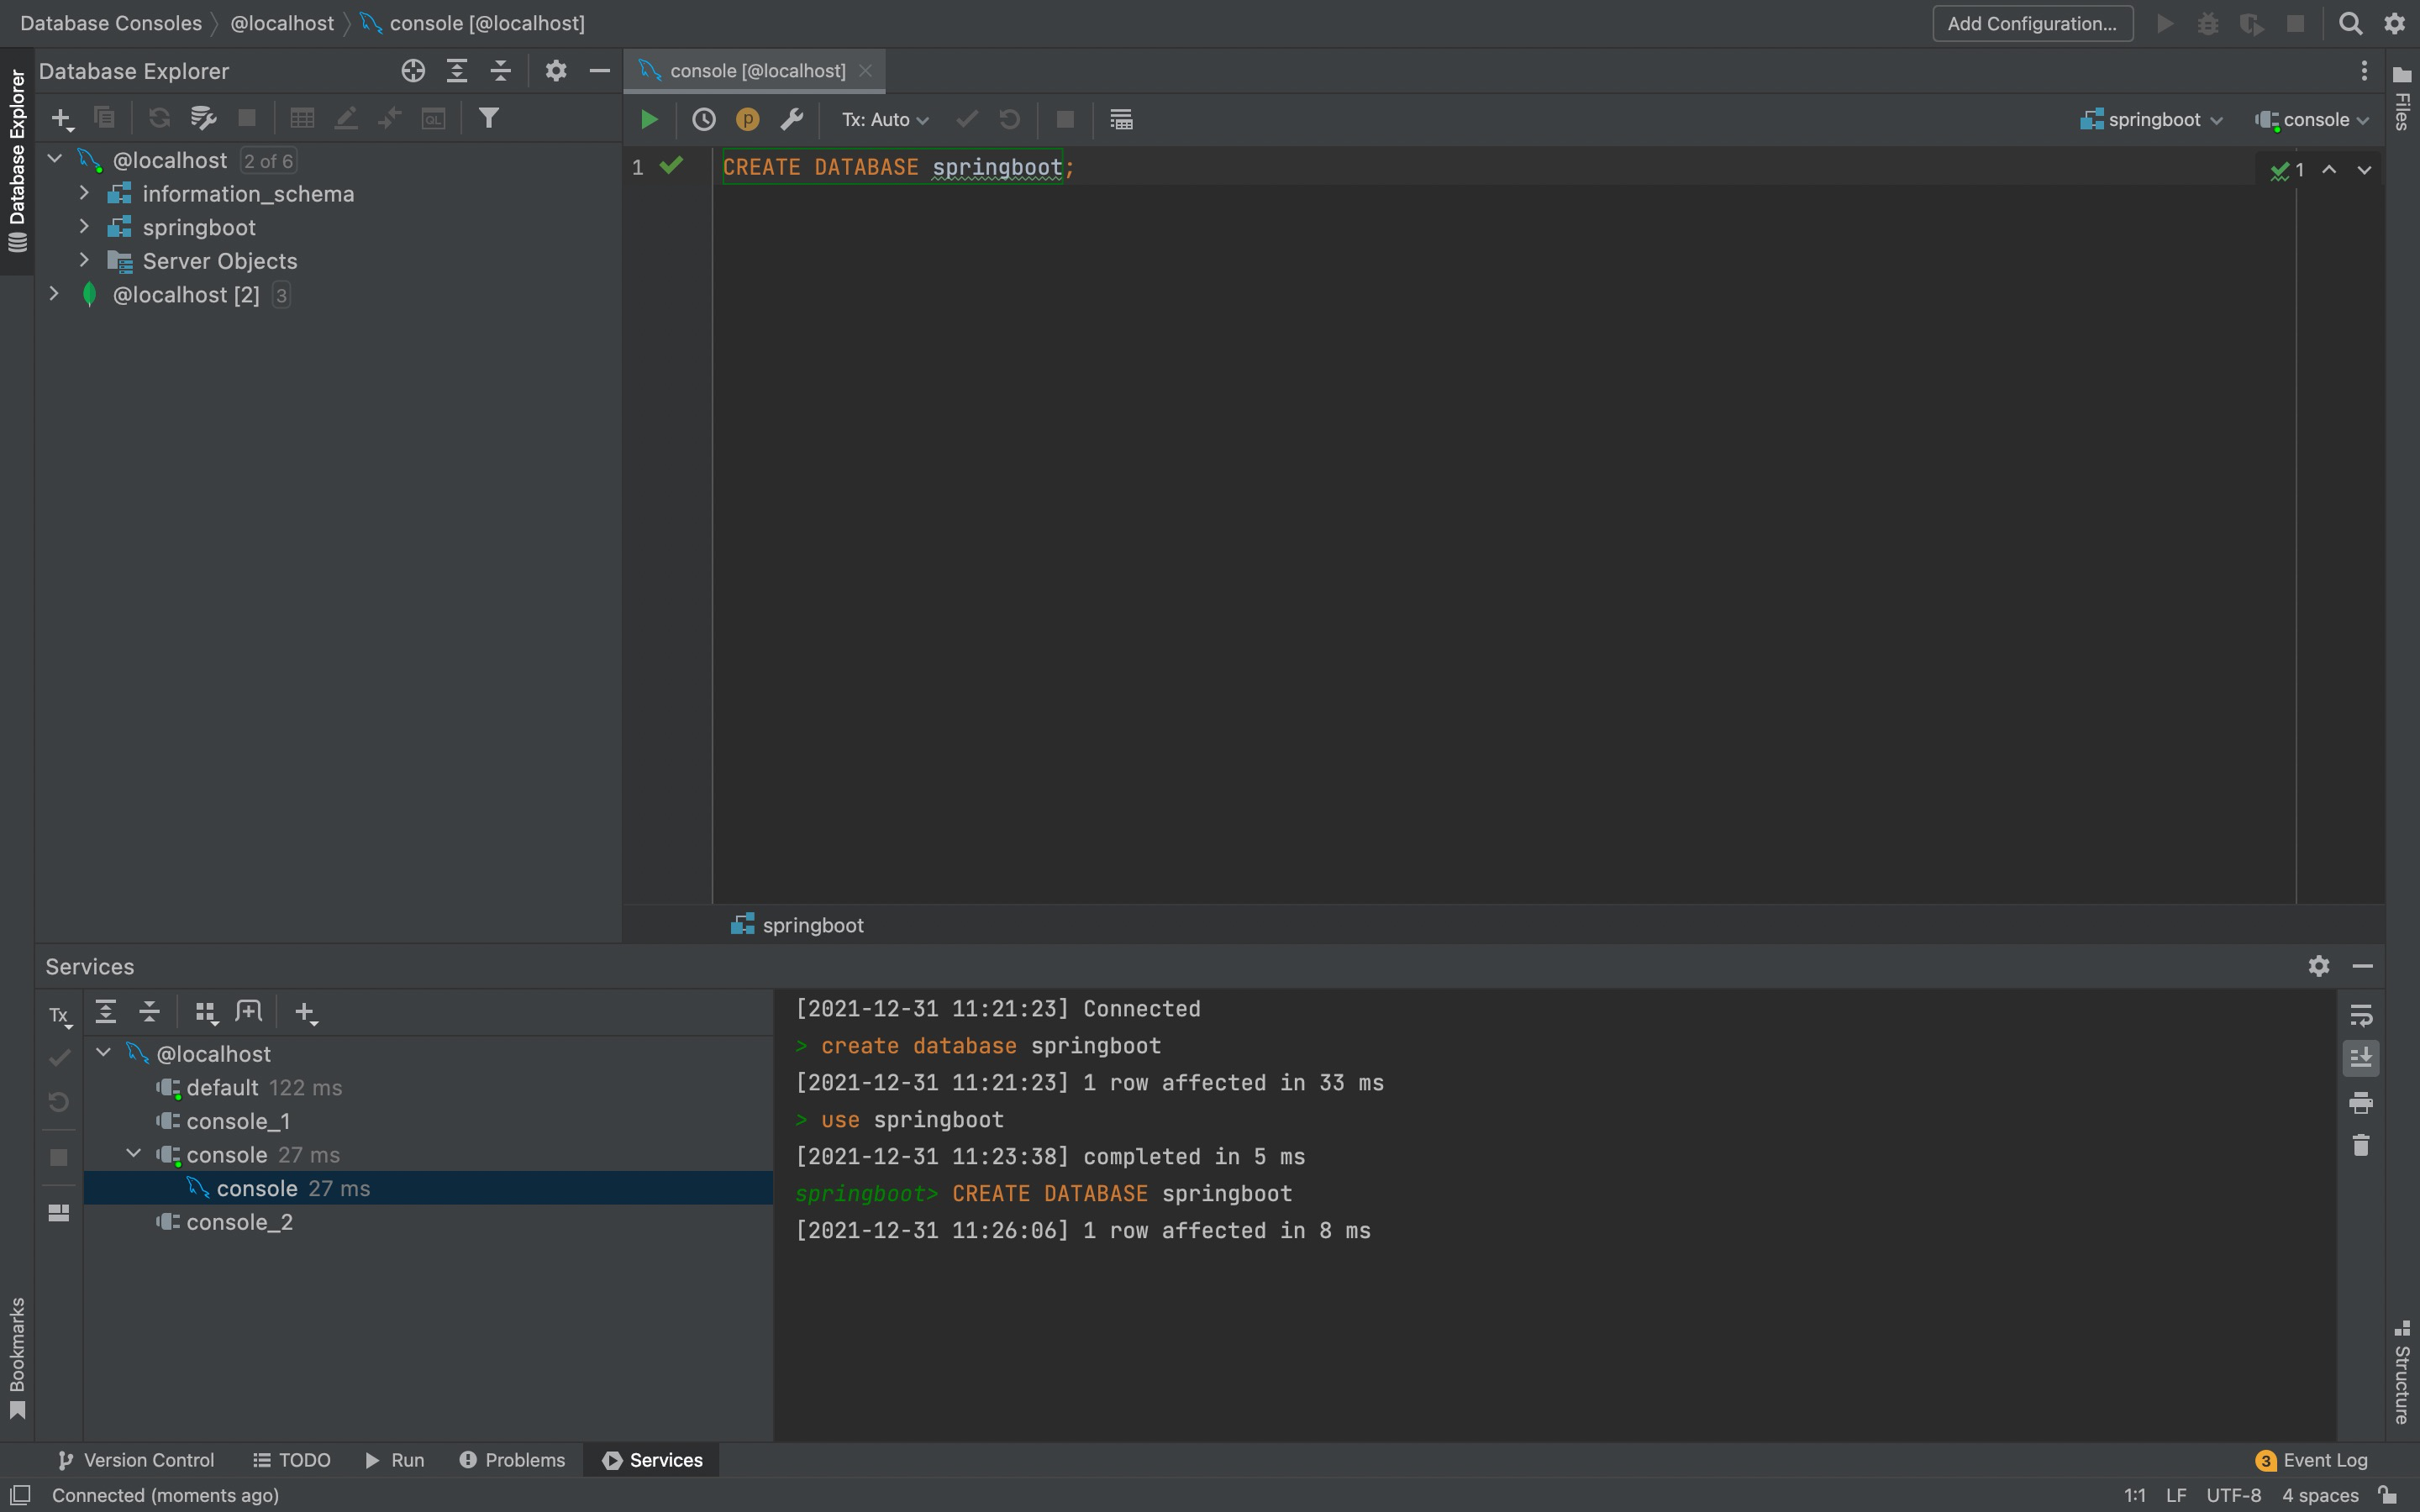
Task: Click the springboot schema switcher
Action: (2151, 119)
